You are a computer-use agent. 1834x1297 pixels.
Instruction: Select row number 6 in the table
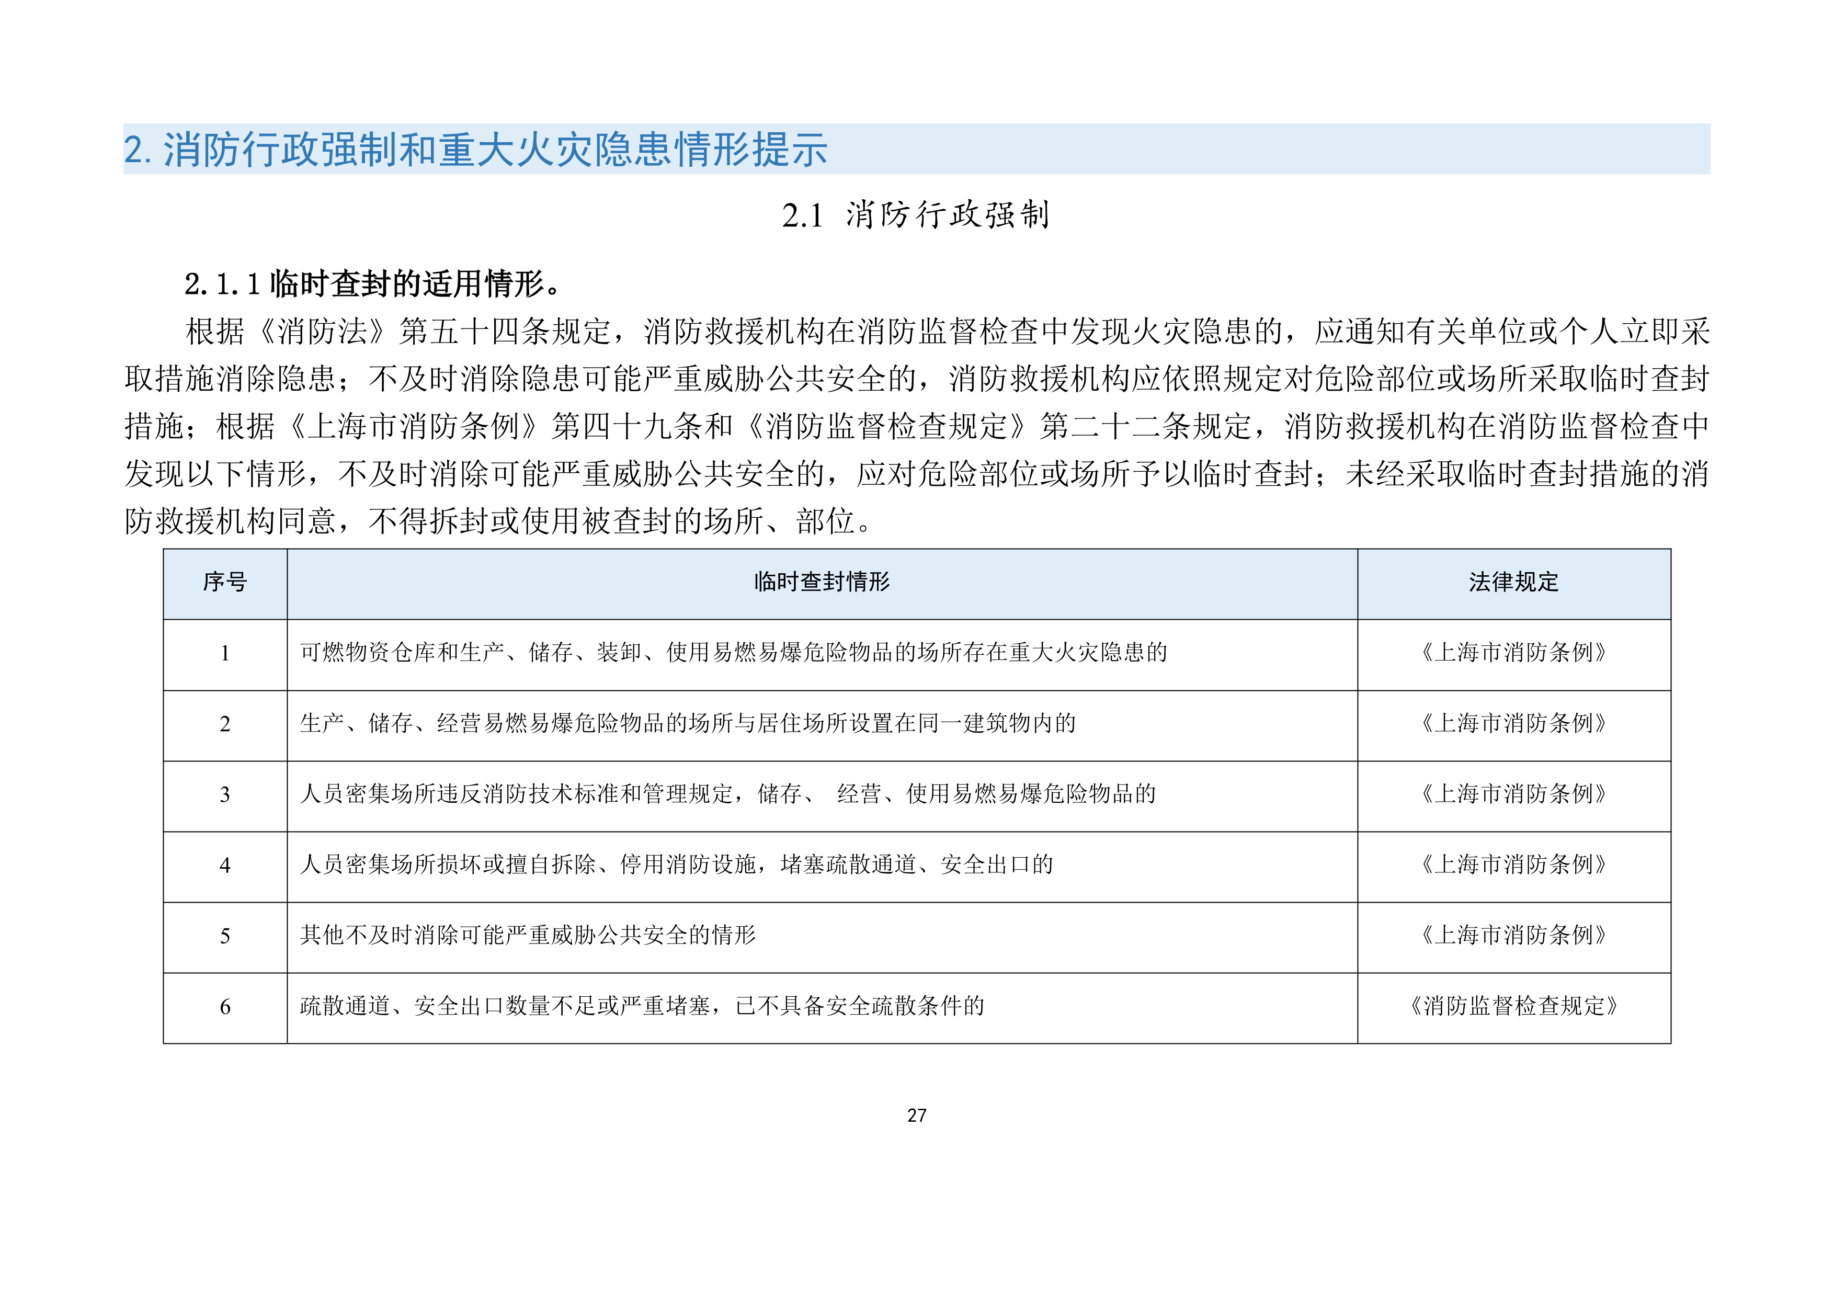pos(225,1007)
